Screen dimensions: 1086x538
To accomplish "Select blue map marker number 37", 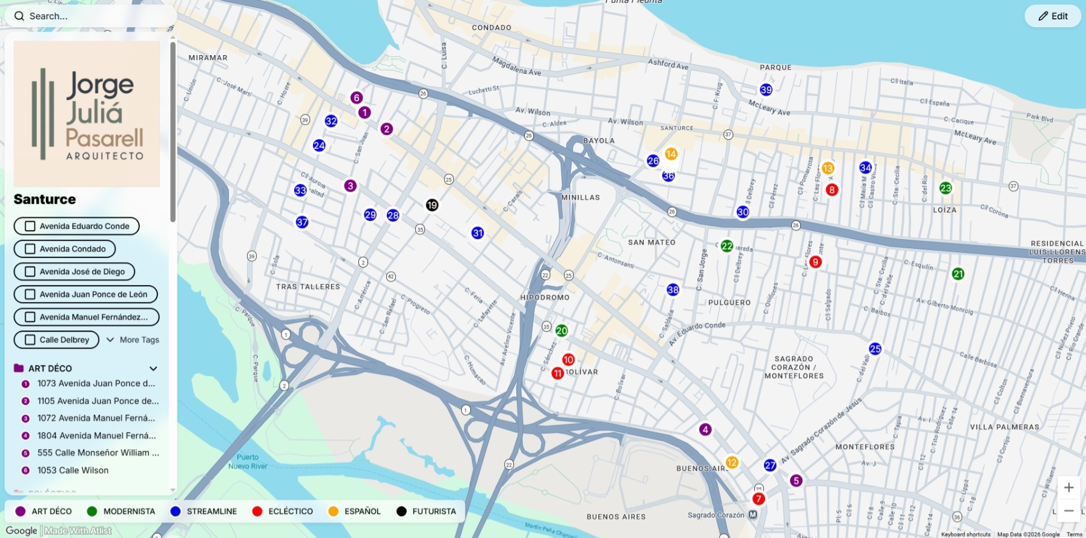I will point(302,222).
